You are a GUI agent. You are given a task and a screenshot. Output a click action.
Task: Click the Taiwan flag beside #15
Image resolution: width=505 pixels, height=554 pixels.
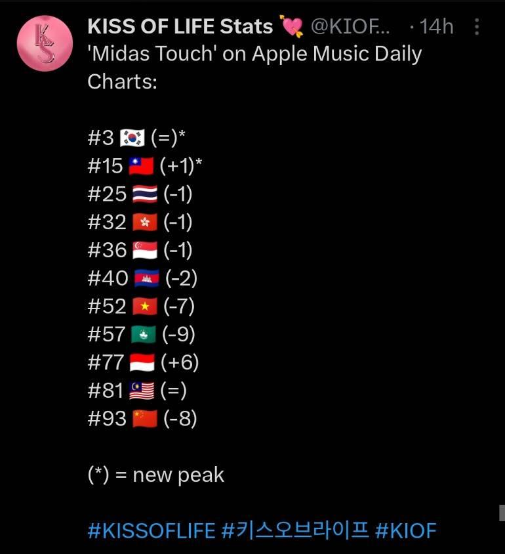pyautogui.click(x=141, y=165)
